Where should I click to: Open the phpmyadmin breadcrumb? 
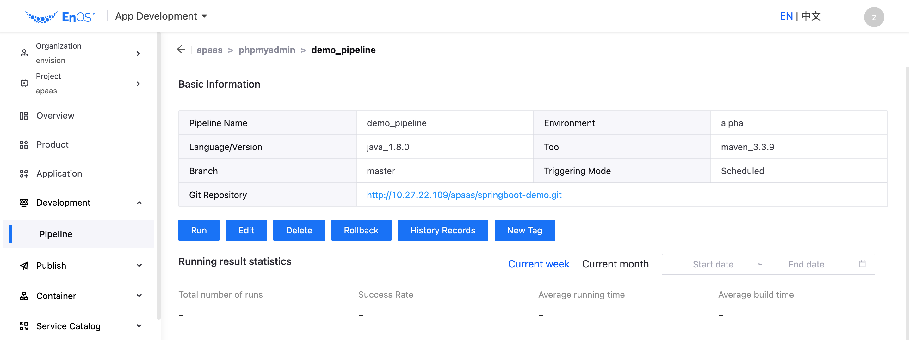pyautogui.click(x=267, y=50)
